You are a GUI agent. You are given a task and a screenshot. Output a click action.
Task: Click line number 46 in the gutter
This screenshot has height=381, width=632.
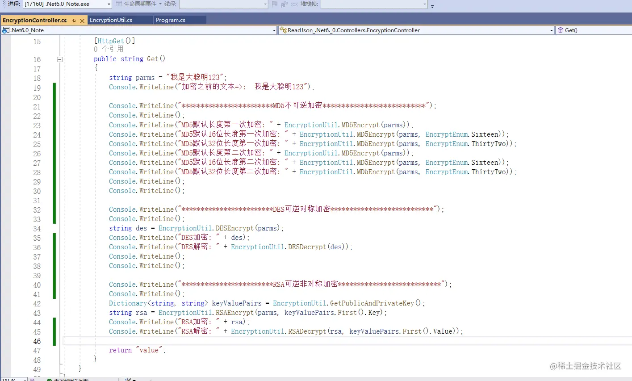coord(37,341)
